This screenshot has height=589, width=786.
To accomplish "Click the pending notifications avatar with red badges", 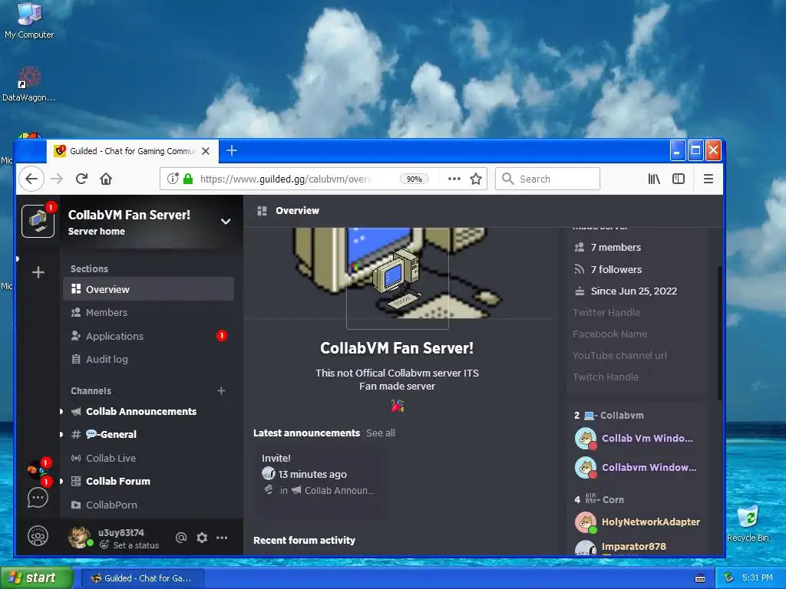I will 38,470.
